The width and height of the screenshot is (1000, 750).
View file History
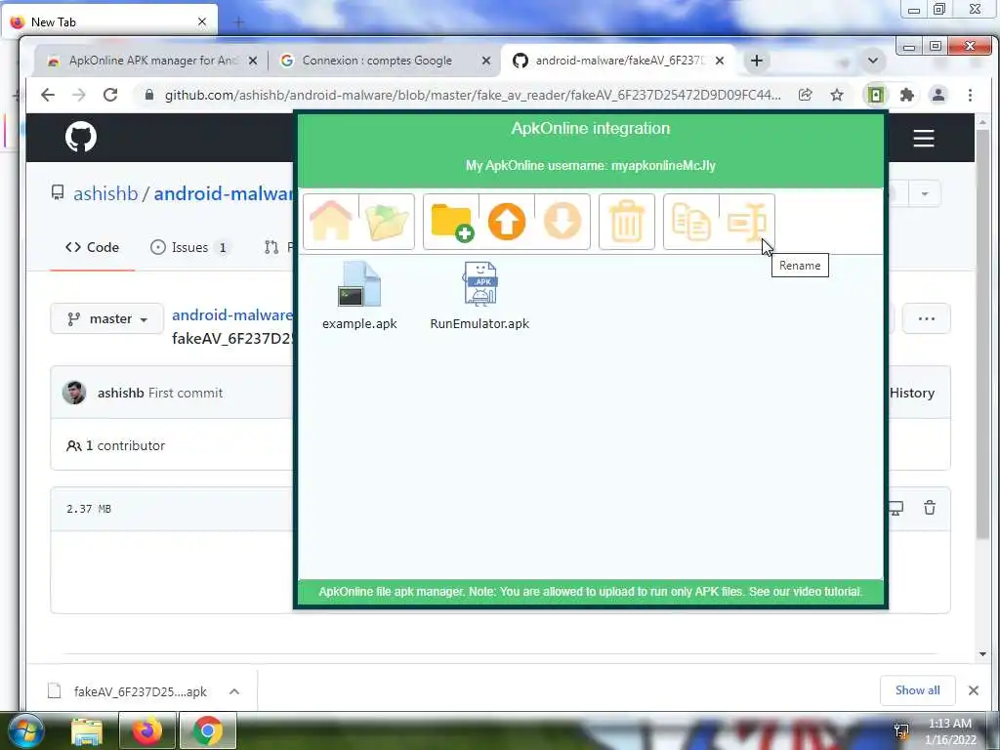point(911,393)
